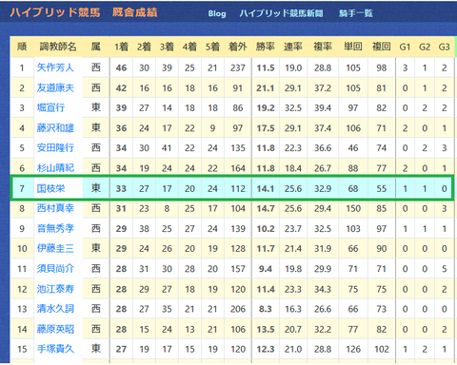Click the G2 column header
This screenshot has height=365, width=457.
point(425,47)
